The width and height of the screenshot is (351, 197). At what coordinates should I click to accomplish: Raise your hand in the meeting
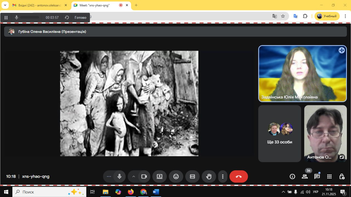click(x=209, y=176)
